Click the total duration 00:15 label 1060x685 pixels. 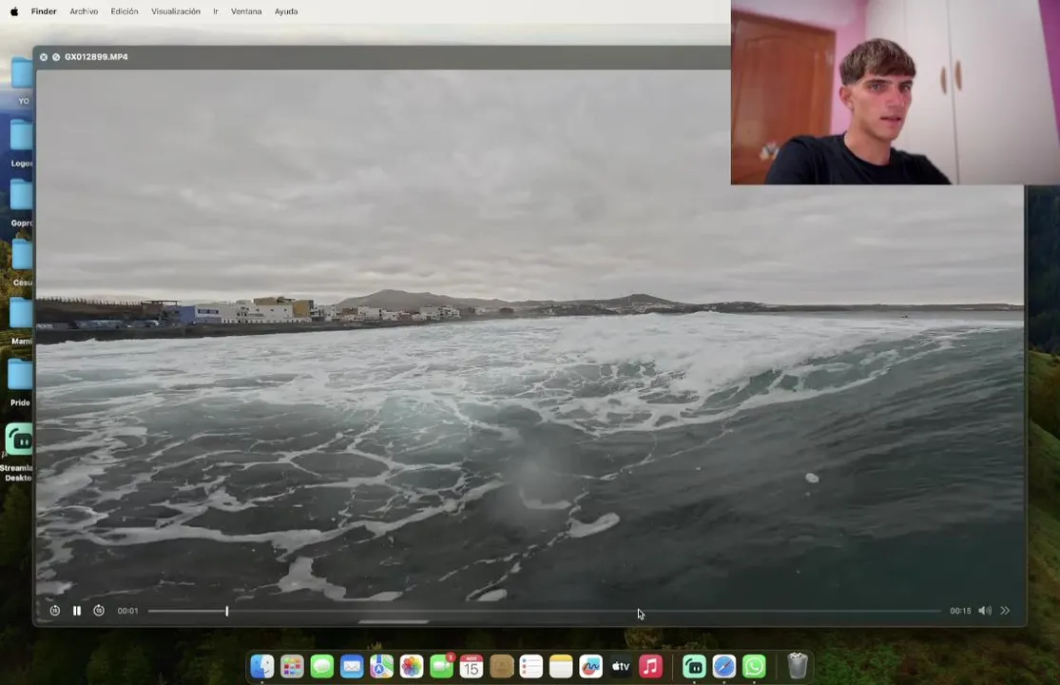point(960,611)
